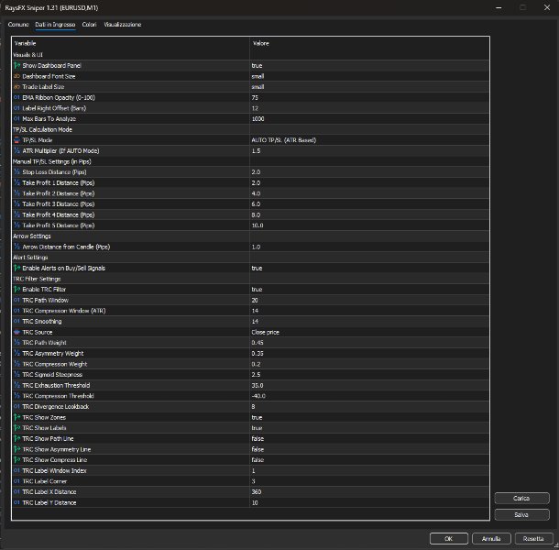
Task: Click the Trade Label Size enum icon
Action: [x=16, y=87]
